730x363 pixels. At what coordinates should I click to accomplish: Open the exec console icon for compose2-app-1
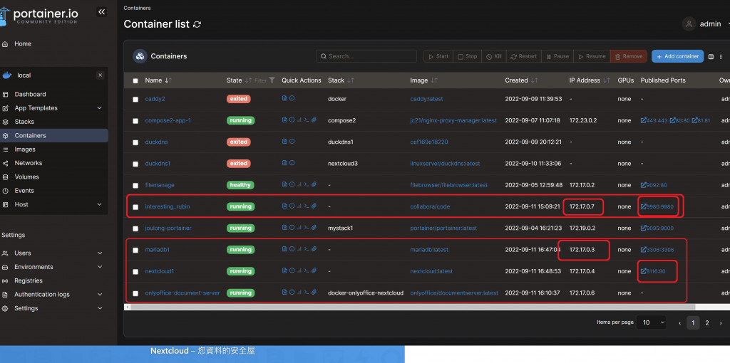(307, 120)
